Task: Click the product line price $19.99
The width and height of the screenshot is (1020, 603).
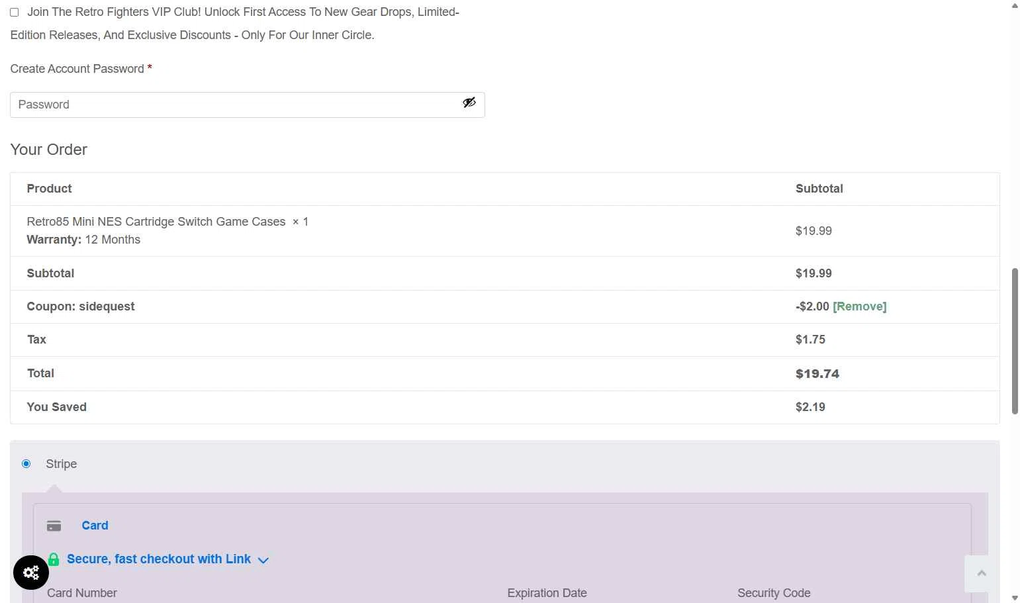Action: [x=813, y=231]
